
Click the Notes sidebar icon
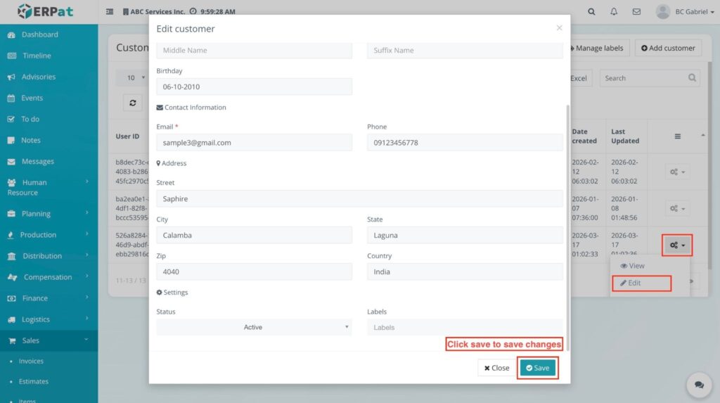(11, 140)
